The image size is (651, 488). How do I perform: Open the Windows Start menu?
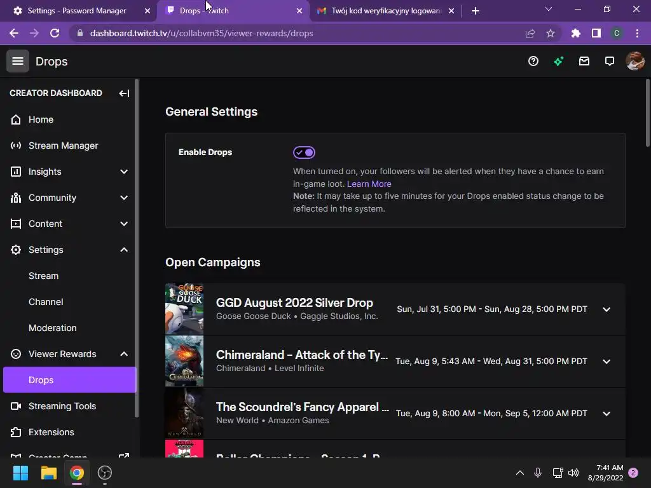click(20, 473)
